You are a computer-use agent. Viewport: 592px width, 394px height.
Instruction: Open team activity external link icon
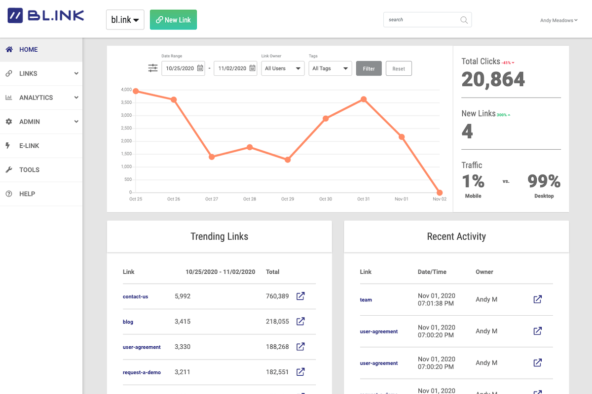(538, 299)
